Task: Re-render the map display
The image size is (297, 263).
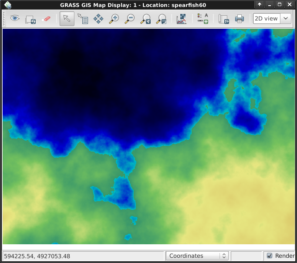Action: pyautogui.click(x=30, y=19)
